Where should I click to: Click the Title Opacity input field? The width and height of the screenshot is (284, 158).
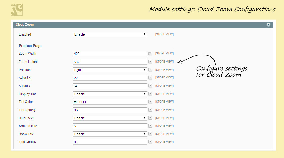(x=110, y=142)
